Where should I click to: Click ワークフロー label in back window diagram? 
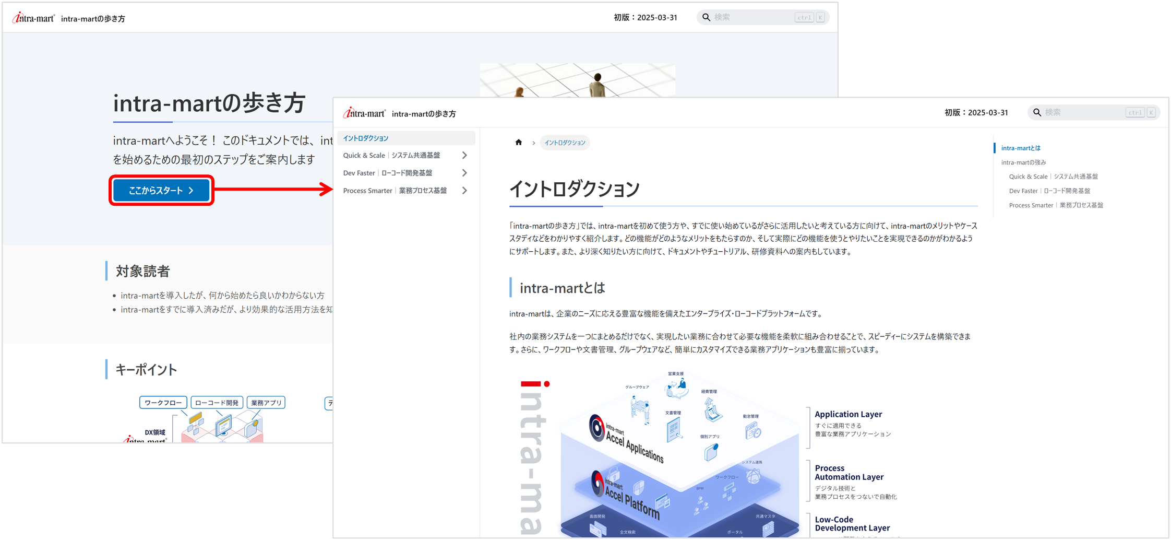point(163,403)
